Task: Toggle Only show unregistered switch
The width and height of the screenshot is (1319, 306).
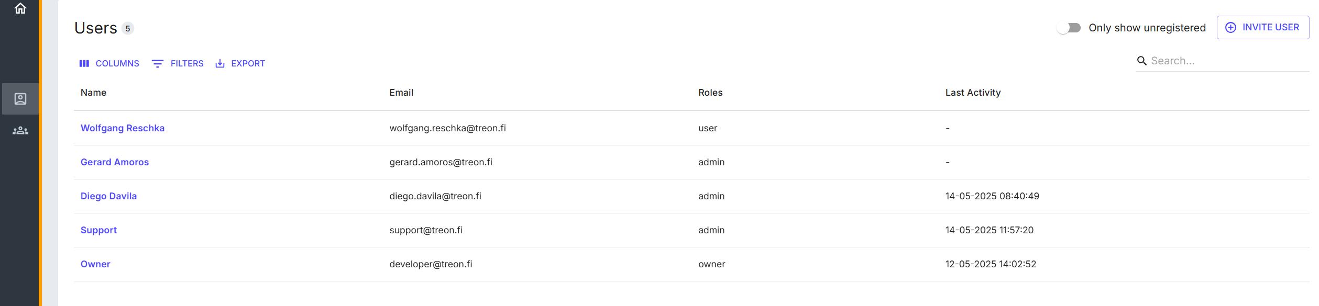Action: point(1069,28)
